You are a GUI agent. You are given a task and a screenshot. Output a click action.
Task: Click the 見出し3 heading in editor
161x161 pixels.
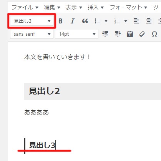(x=42, y=145)
